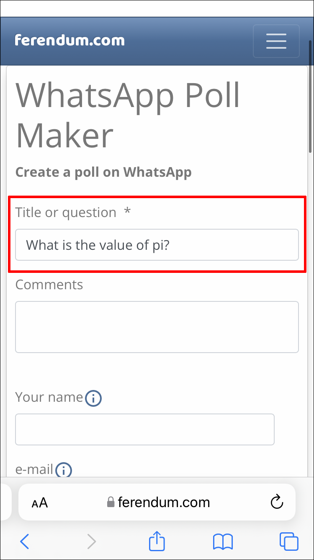Open Safari bookmarks
The height and width of the screenshot is (560, 314).
[x=223, y=542]
